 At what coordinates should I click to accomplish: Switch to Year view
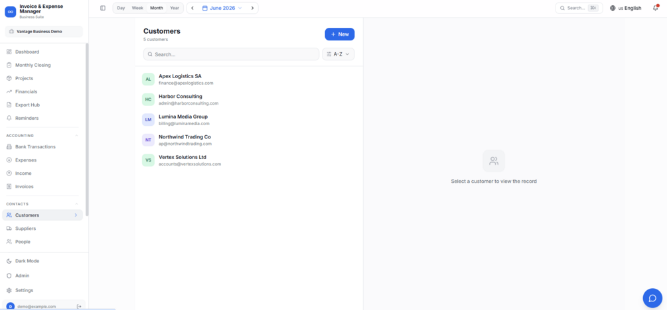175,8
